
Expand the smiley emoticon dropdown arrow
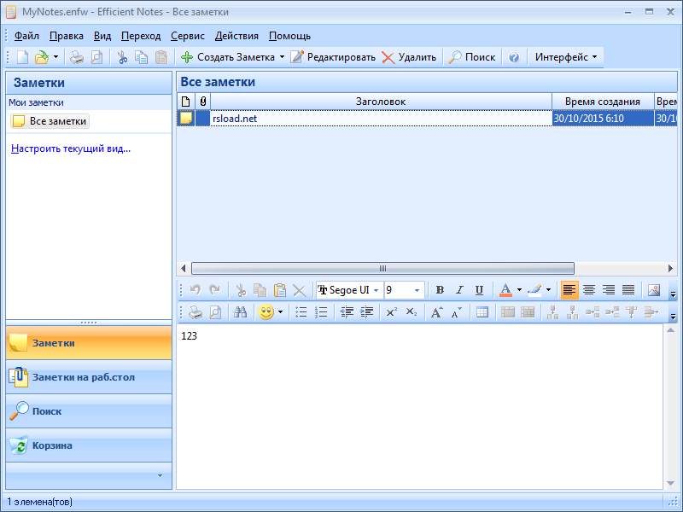point(280,312)
